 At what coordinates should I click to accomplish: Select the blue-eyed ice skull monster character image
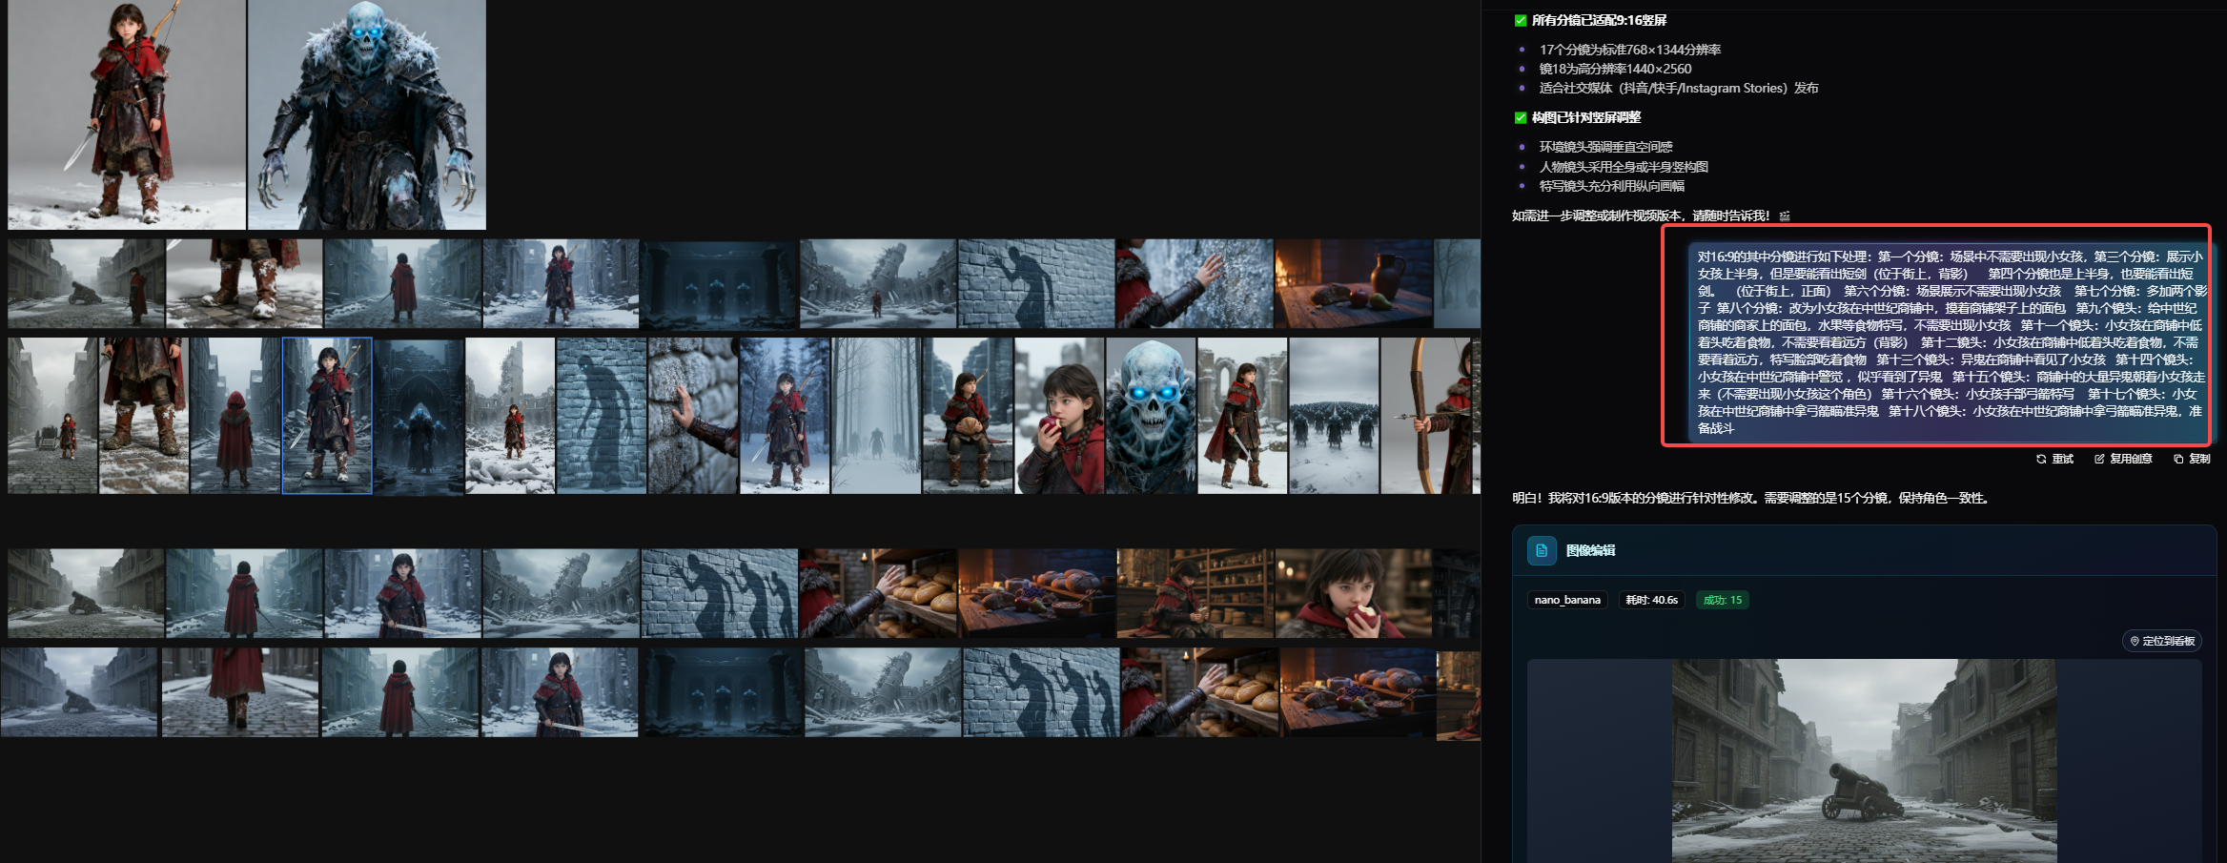367,114
